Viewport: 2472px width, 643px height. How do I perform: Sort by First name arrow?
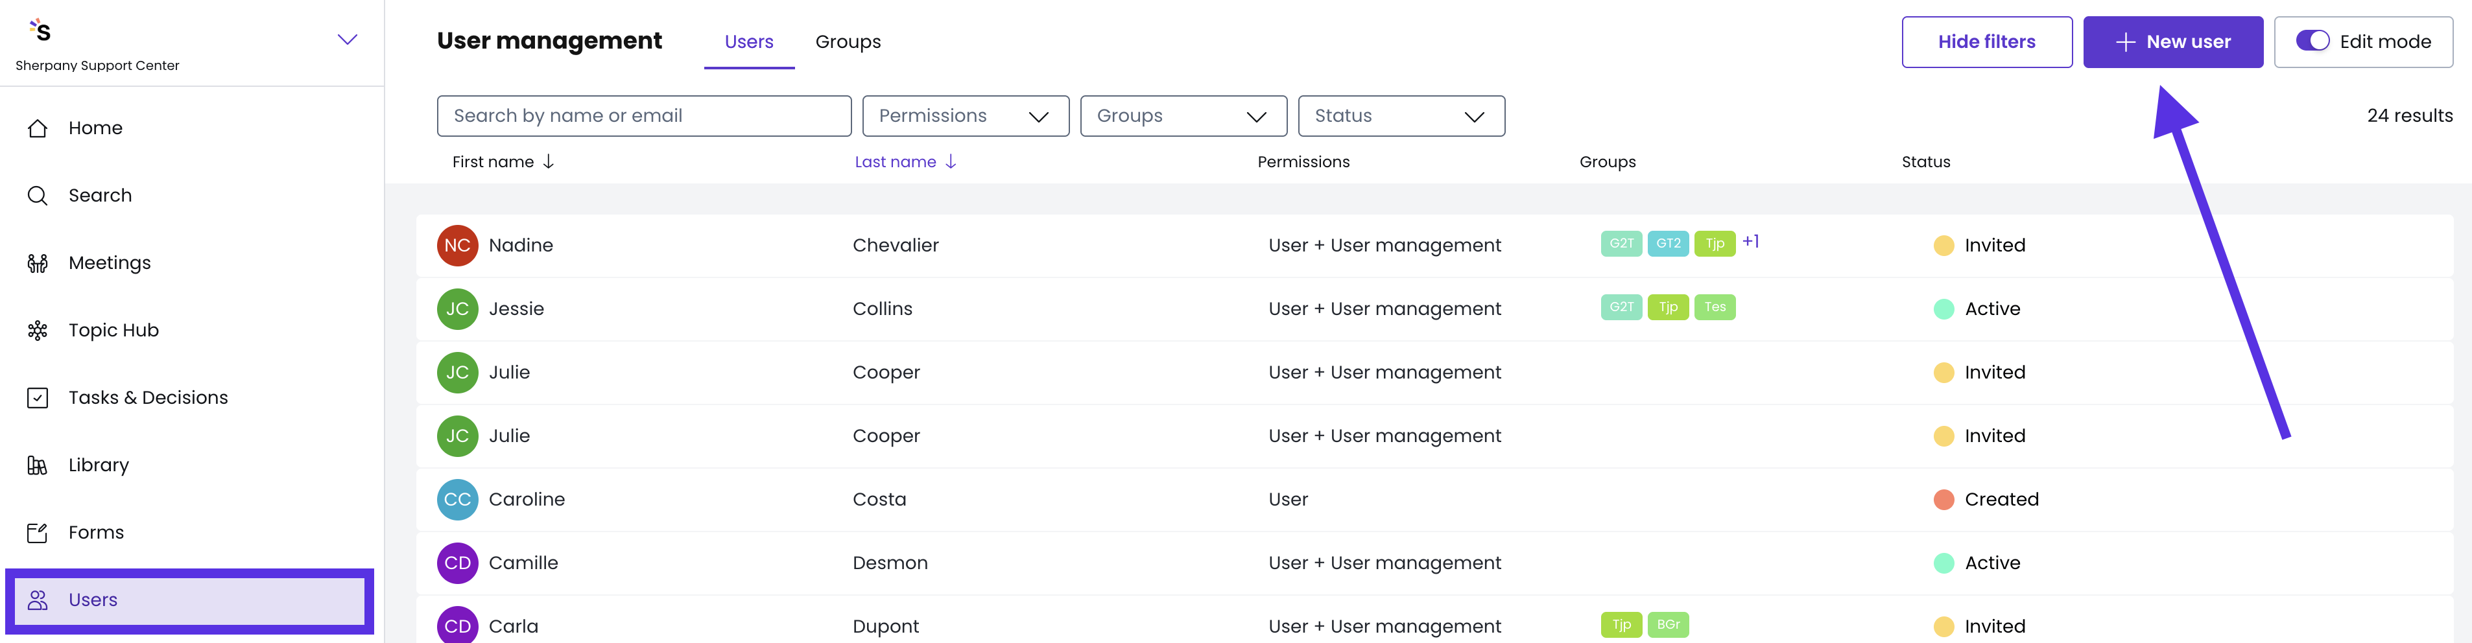549,161
